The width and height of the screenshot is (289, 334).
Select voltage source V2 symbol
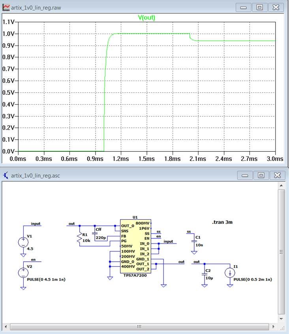(23, 273)
